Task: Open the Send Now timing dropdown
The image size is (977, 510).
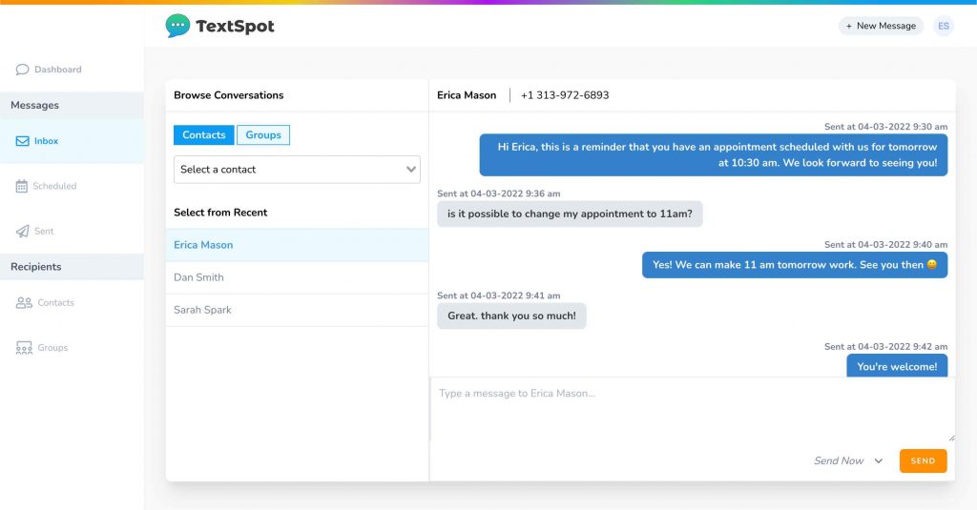Action: tap(848, 460)
